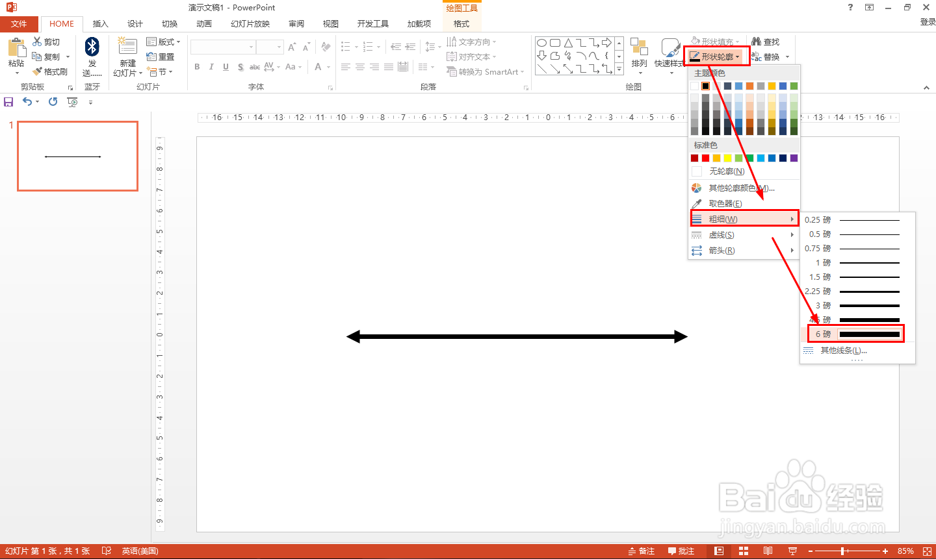Toggle center text alignment
The image size is (936, 559).
pyautogui.click(x=360, y=67)
